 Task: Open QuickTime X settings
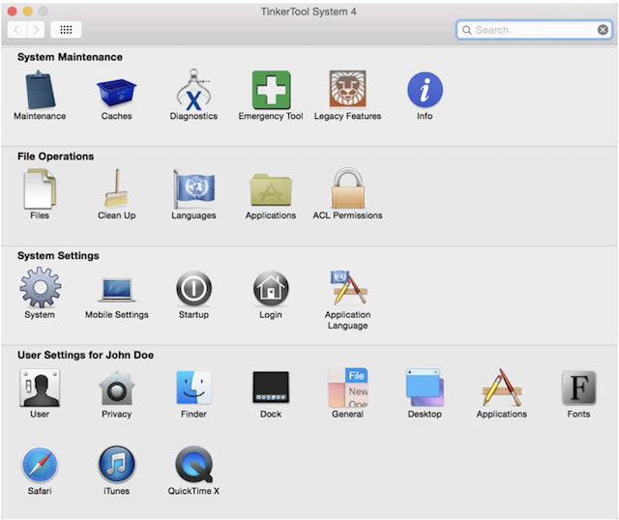click(x=193, y=465)
